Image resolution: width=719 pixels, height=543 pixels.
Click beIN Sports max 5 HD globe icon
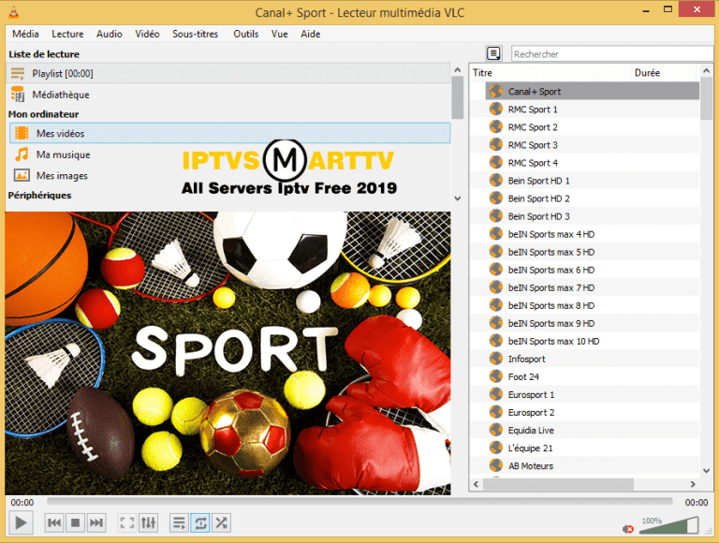click(495, 252)
